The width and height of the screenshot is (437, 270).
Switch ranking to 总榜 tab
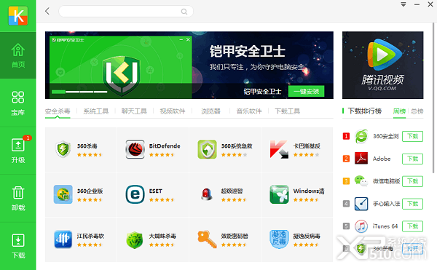(417, 111)
